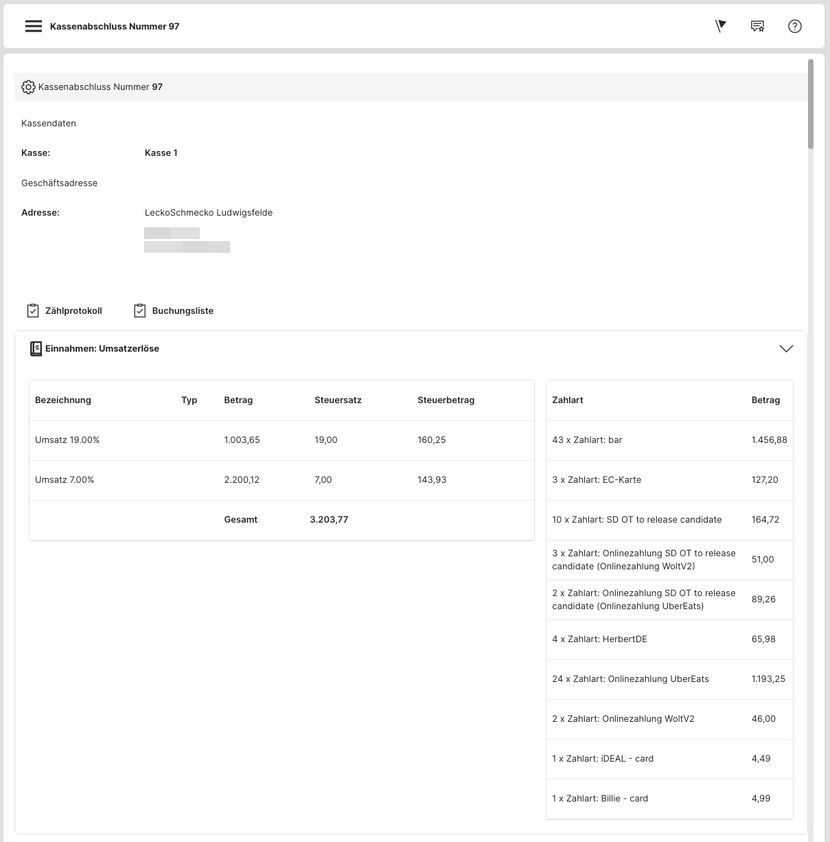The image size is (830, 842).
Task: Open the Buchungsliste link
Action: [183, 311]
